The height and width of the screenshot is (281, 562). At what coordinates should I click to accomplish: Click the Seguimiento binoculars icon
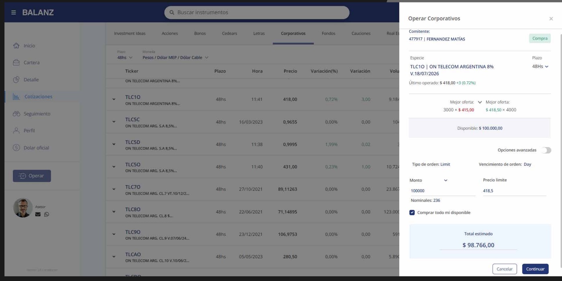point(16,114)
